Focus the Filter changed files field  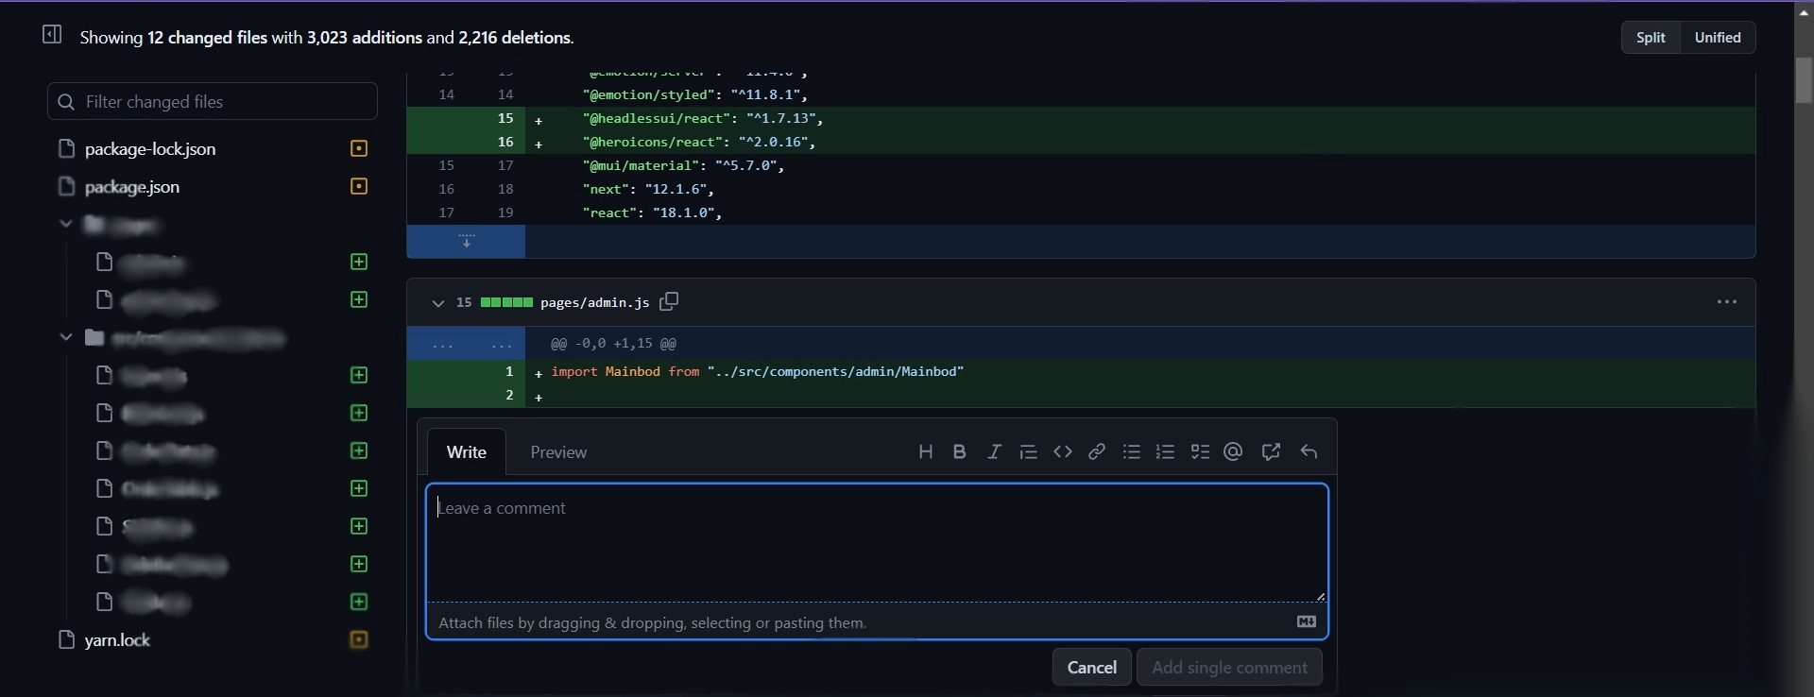[213, 102]
